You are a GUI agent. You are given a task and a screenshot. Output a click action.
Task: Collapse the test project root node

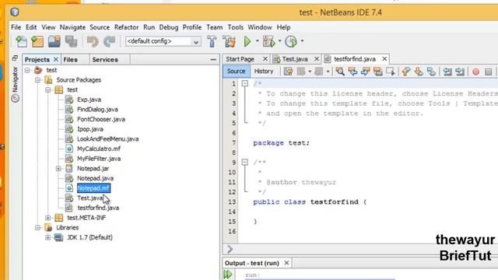click(x=28, y=70)
